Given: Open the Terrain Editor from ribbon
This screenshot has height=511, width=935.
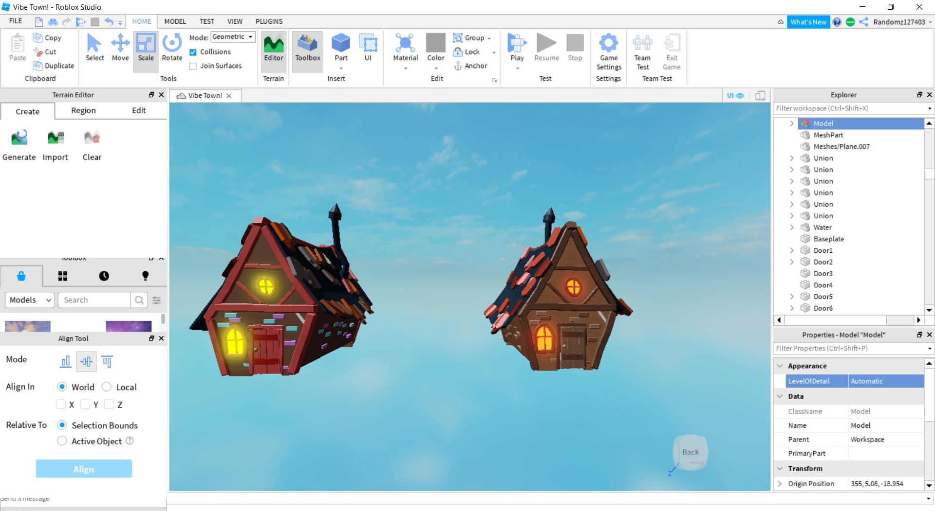Looking at the screenshot, I should [x=273, y=48].
